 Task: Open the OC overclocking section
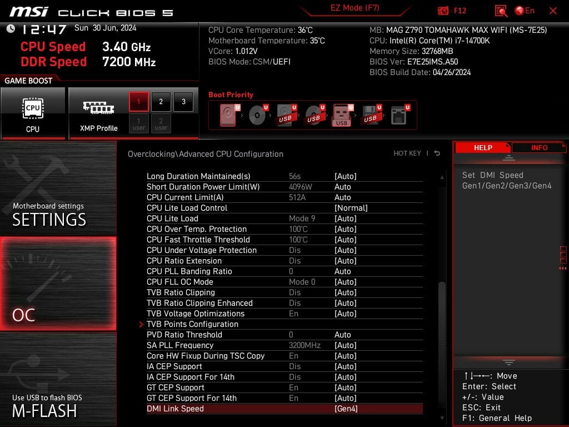pyautogui.click(x=58, y=284)
